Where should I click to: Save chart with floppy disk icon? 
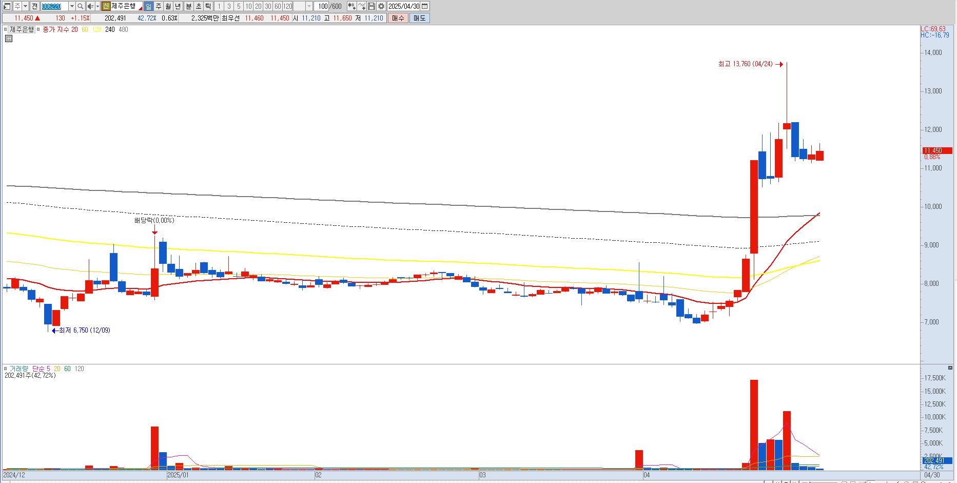click(x=372, y=6)
